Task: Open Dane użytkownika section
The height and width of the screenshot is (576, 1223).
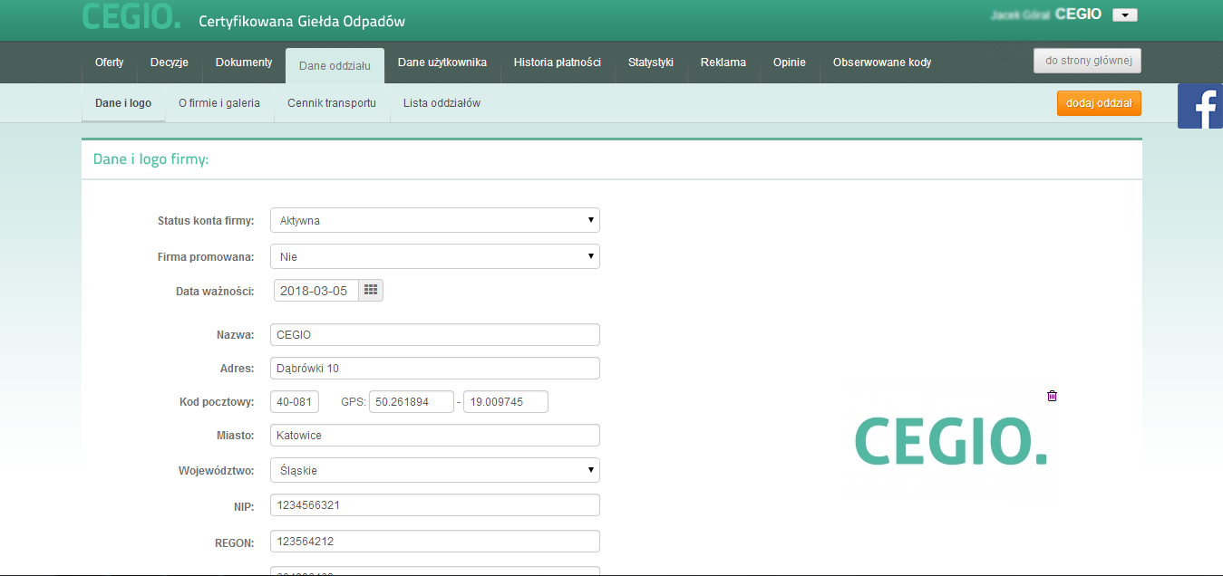Action: tap(442, 62)
